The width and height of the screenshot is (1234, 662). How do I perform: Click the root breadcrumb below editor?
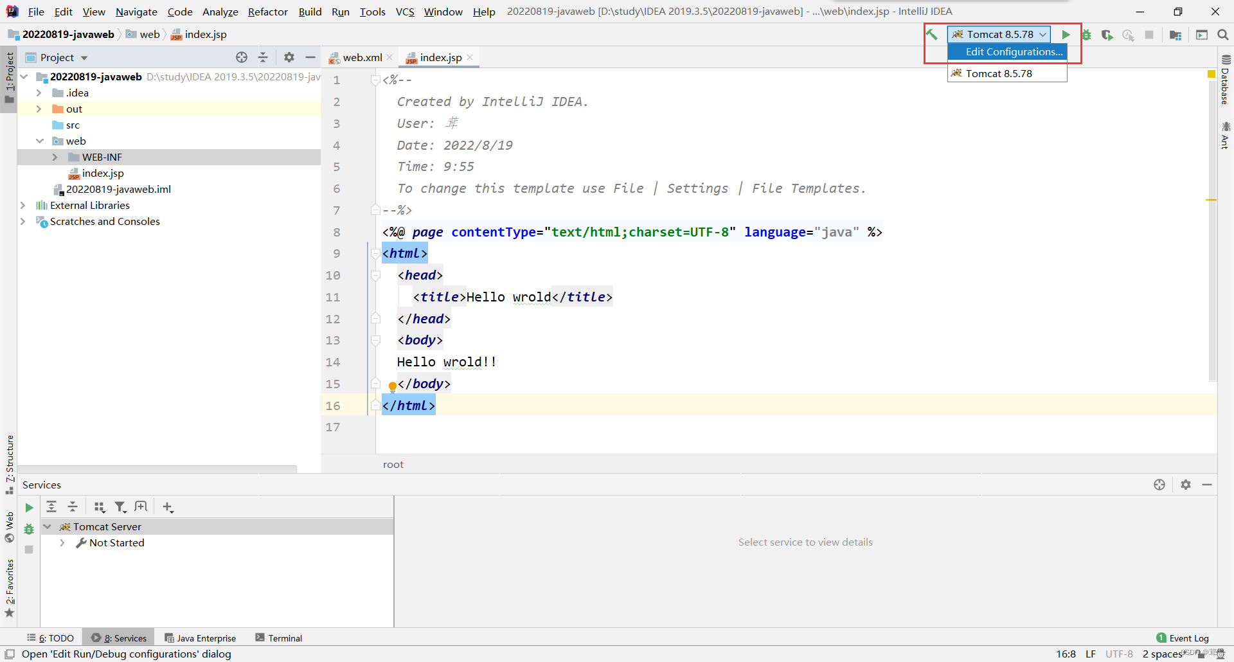(393, 464)
